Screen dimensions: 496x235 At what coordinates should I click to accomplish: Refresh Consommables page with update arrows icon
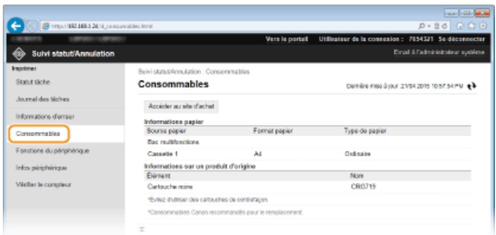tap(473, 86)
